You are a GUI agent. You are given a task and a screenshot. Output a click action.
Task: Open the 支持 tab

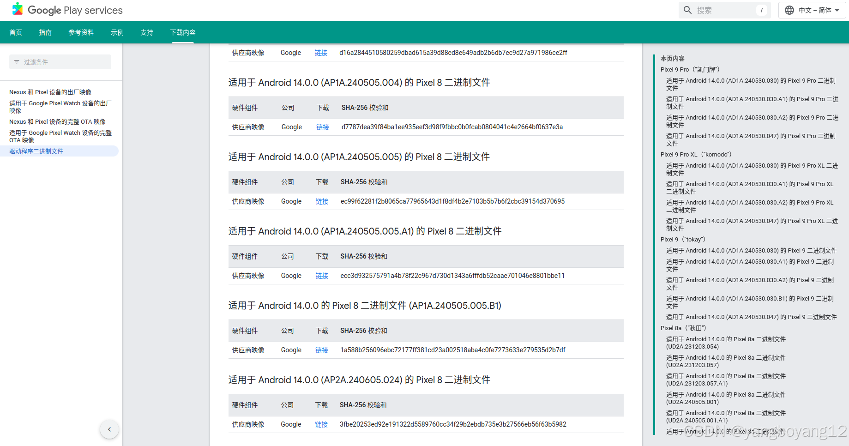(x=147, y=32)
